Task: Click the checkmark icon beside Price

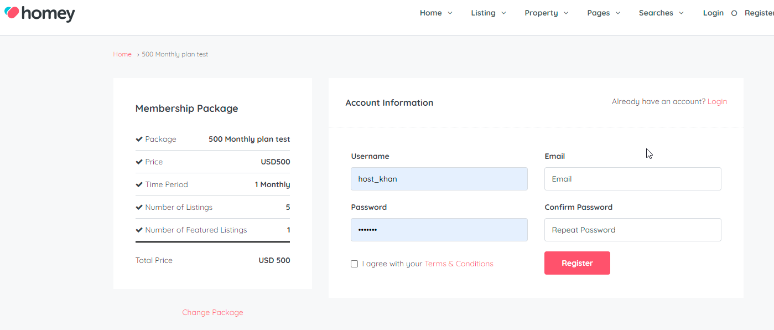Action: [139, 162]
